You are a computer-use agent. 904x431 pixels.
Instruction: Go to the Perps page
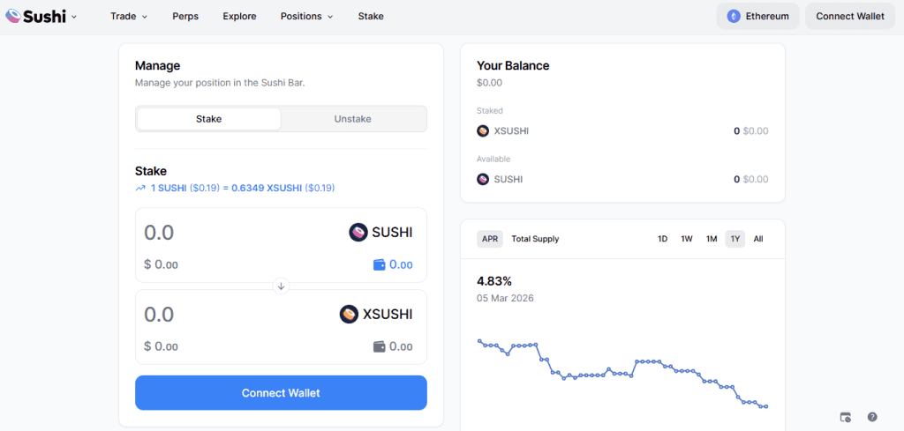click(x=185, y=16)
